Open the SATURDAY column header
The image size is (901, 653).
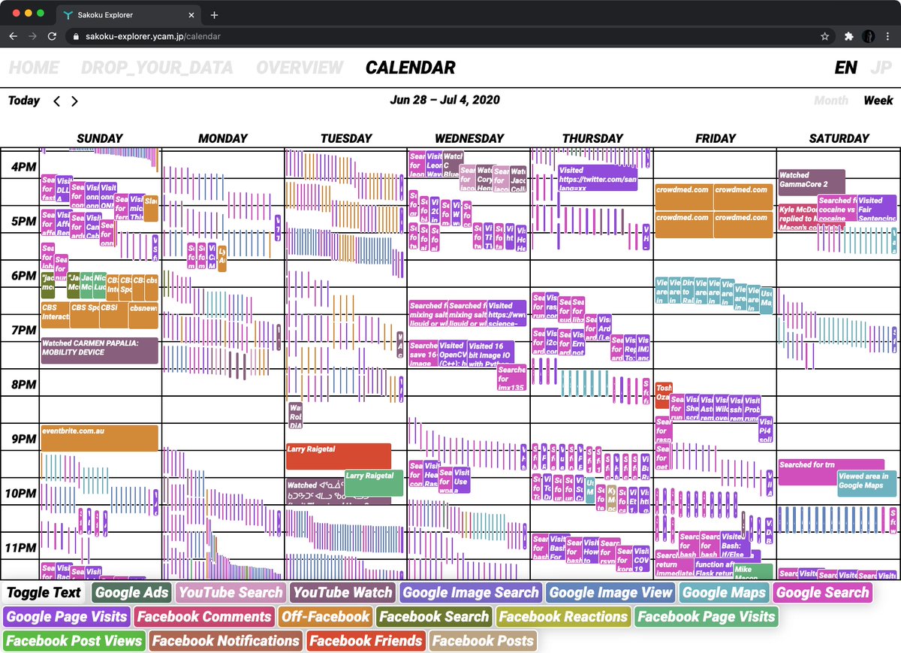pos(839,138)
